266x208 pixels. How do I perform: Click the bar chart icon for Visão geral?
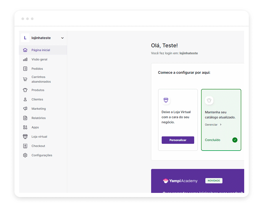25,59
